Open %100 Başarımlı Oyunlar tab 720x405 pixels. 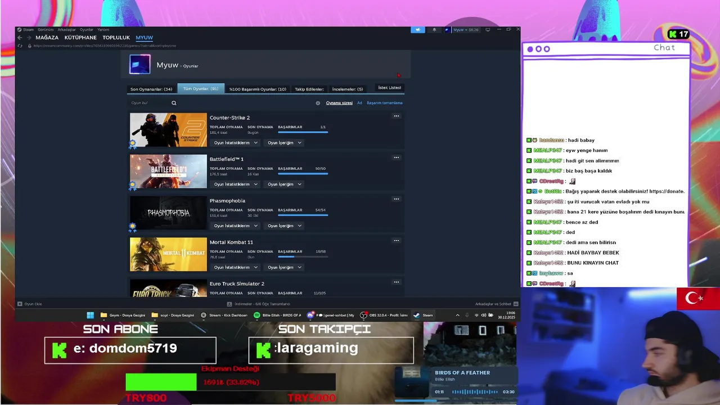pyautogui.click(x=258, y=89)
